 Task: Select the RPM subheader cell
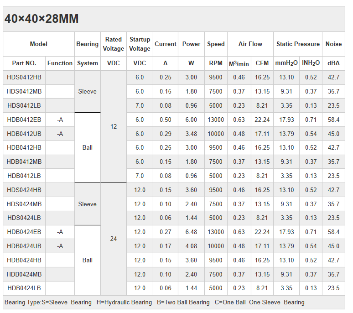(x=216, y=63)
